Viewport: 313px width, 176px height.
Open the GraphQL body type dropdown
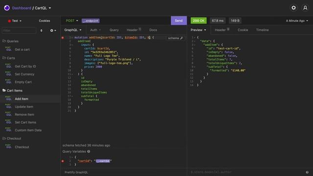point(73,30)
